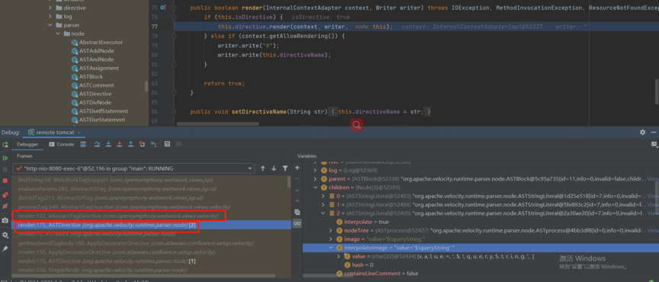This screenshot has height=282, width=659.
Task: Remove the selected watch with minus icon
Action: tap(297, 179)
